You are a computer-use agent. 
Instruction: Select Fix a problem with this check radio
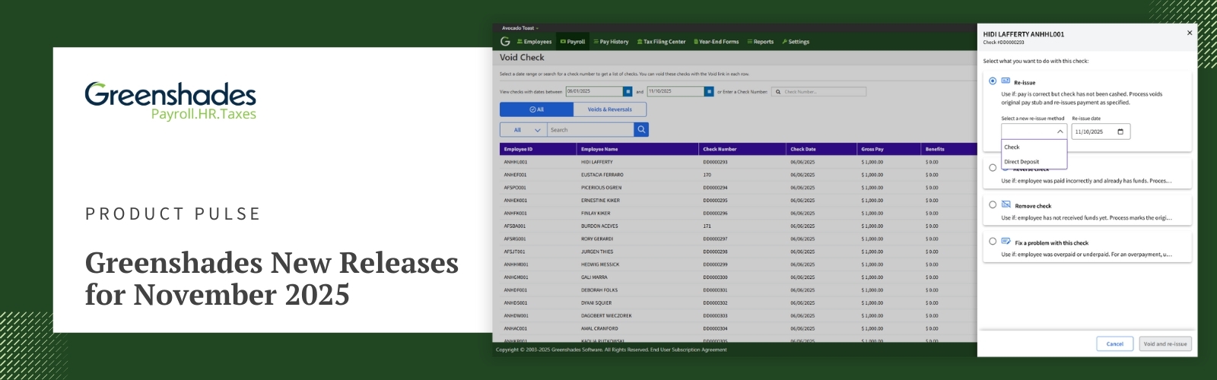pos(993,241)
